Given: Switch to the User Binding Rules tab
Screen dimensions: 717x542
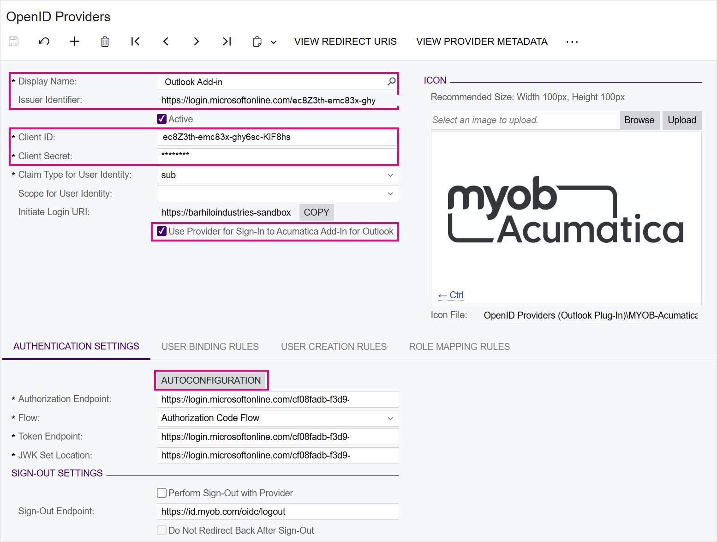Looking at the screenshot, I should coord(210,347).
